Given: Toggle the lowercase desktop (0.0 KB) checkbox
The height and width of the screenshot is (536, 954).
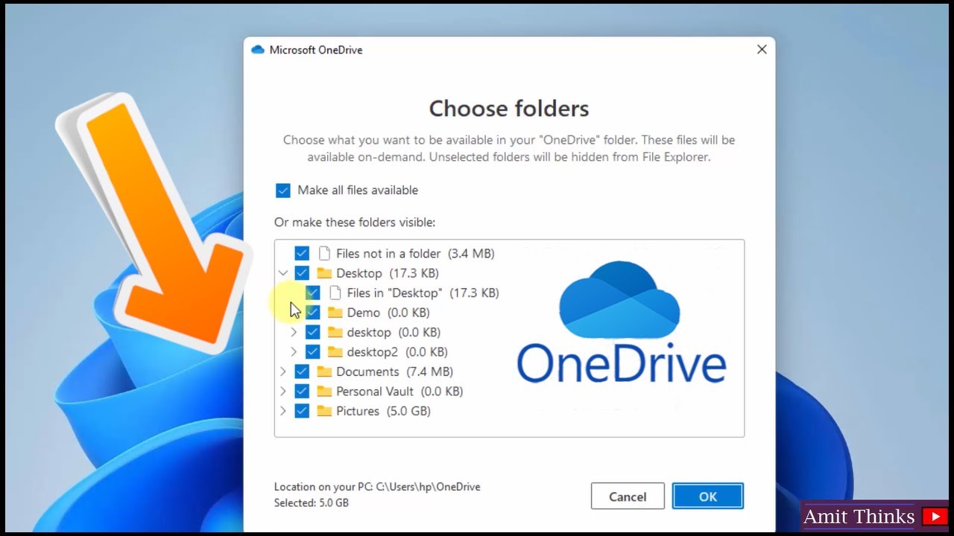Looking at the screenshot, I should pyautogui.click(x=313, y=332).
